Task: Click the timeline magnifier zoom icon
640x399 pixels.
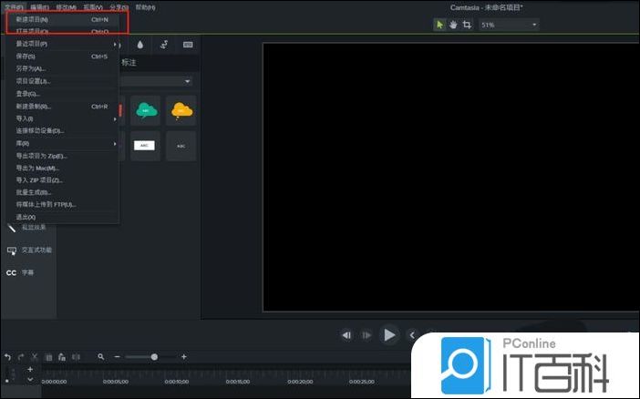Action: click(101, 357)
